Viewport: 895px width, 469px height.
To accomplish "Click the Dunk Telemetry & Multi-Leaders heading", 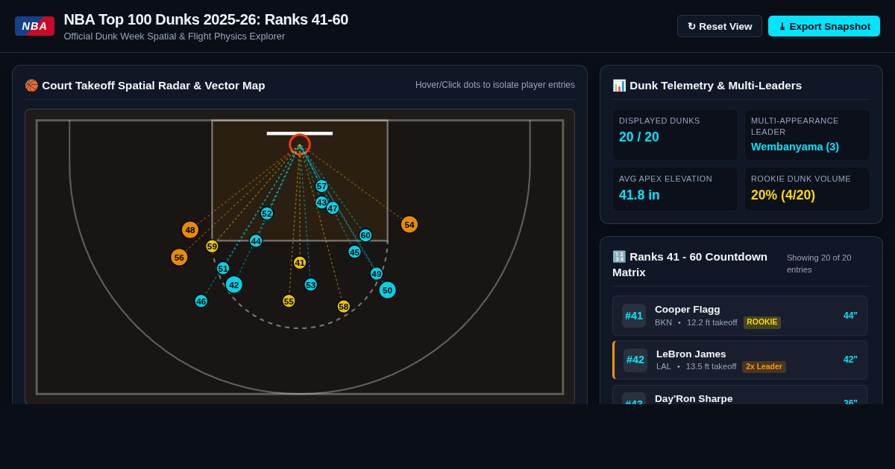I will (707, 86).
